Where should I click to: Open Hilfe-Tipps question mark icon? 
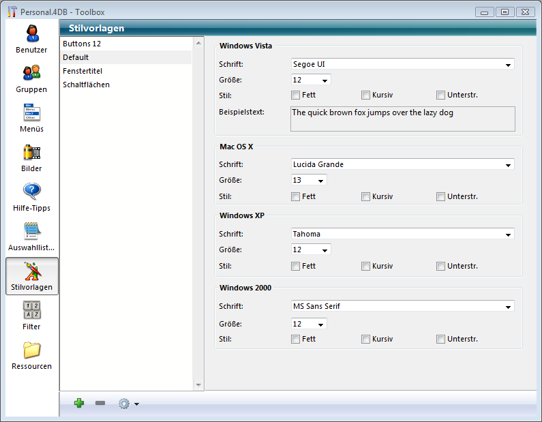(31, 192)
